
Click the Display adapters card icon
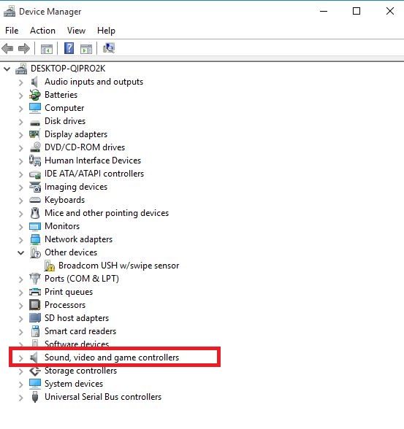tap(35, 134)
